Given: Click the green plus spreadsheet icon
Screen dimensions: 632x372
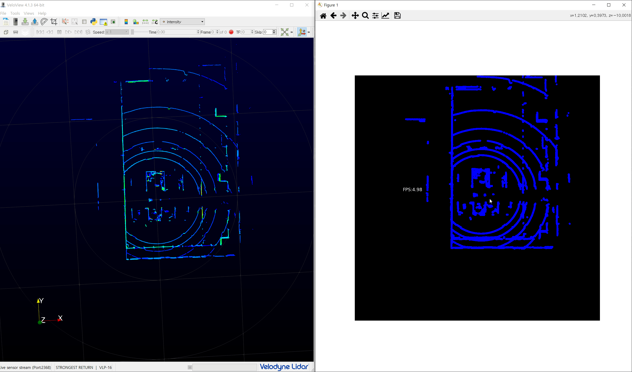Looking at the screenshot, I should coord(113,22).
